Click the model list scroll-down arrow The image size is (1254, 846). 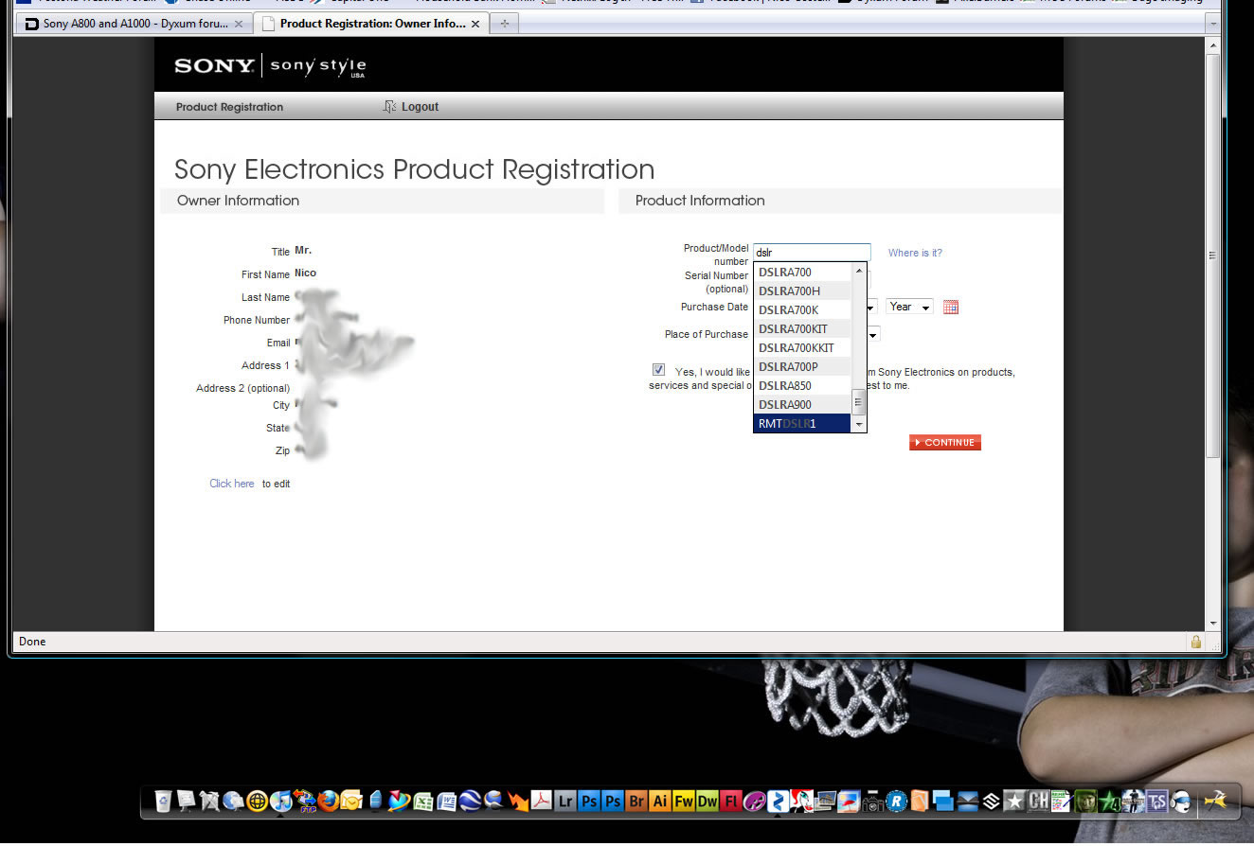(x=859, y=425)
